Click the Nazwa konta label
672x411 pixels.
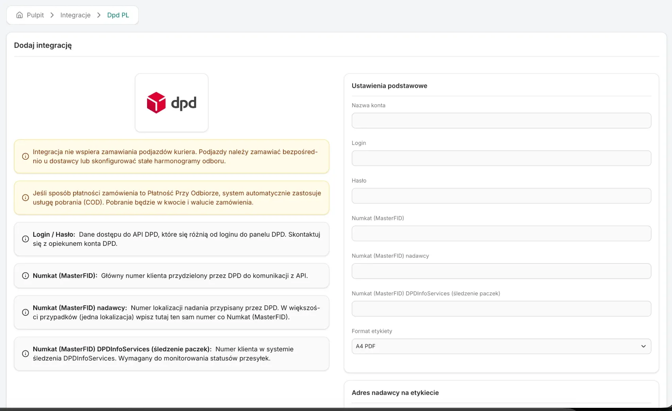pos(368,106)
